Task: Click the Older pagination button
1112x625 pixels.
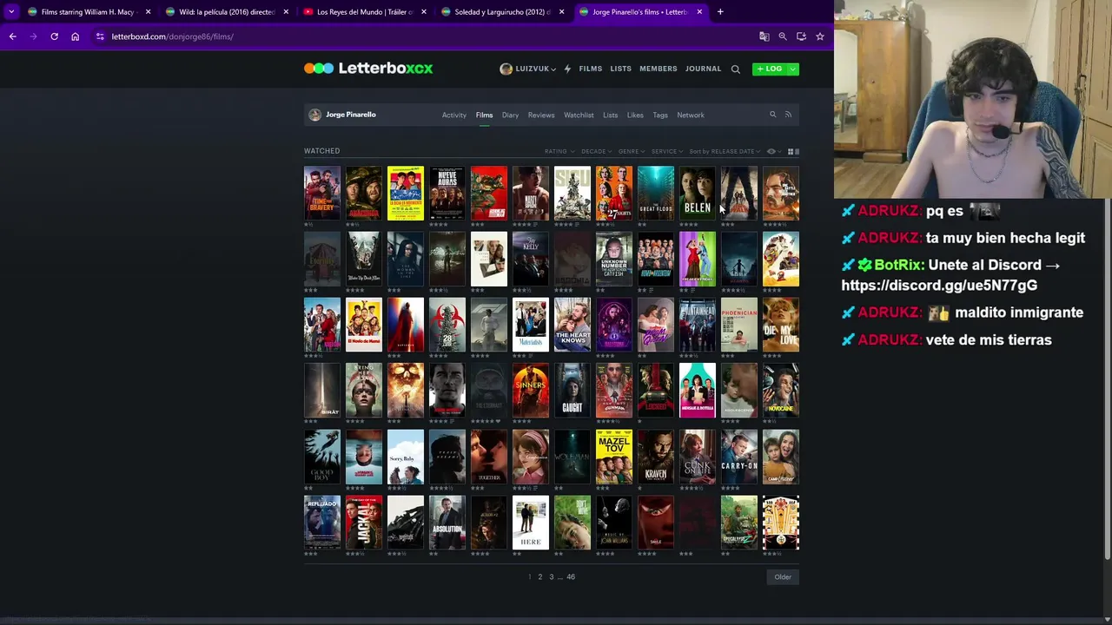Action: [783, 576]
